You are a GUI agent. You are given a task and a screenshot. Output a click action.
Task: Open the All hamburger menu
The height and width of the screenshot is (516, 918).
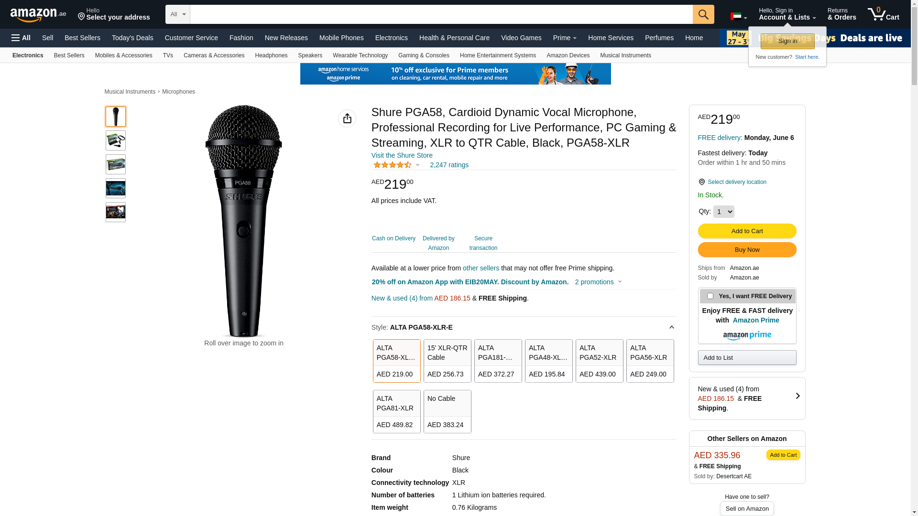(x=21, y=38)
